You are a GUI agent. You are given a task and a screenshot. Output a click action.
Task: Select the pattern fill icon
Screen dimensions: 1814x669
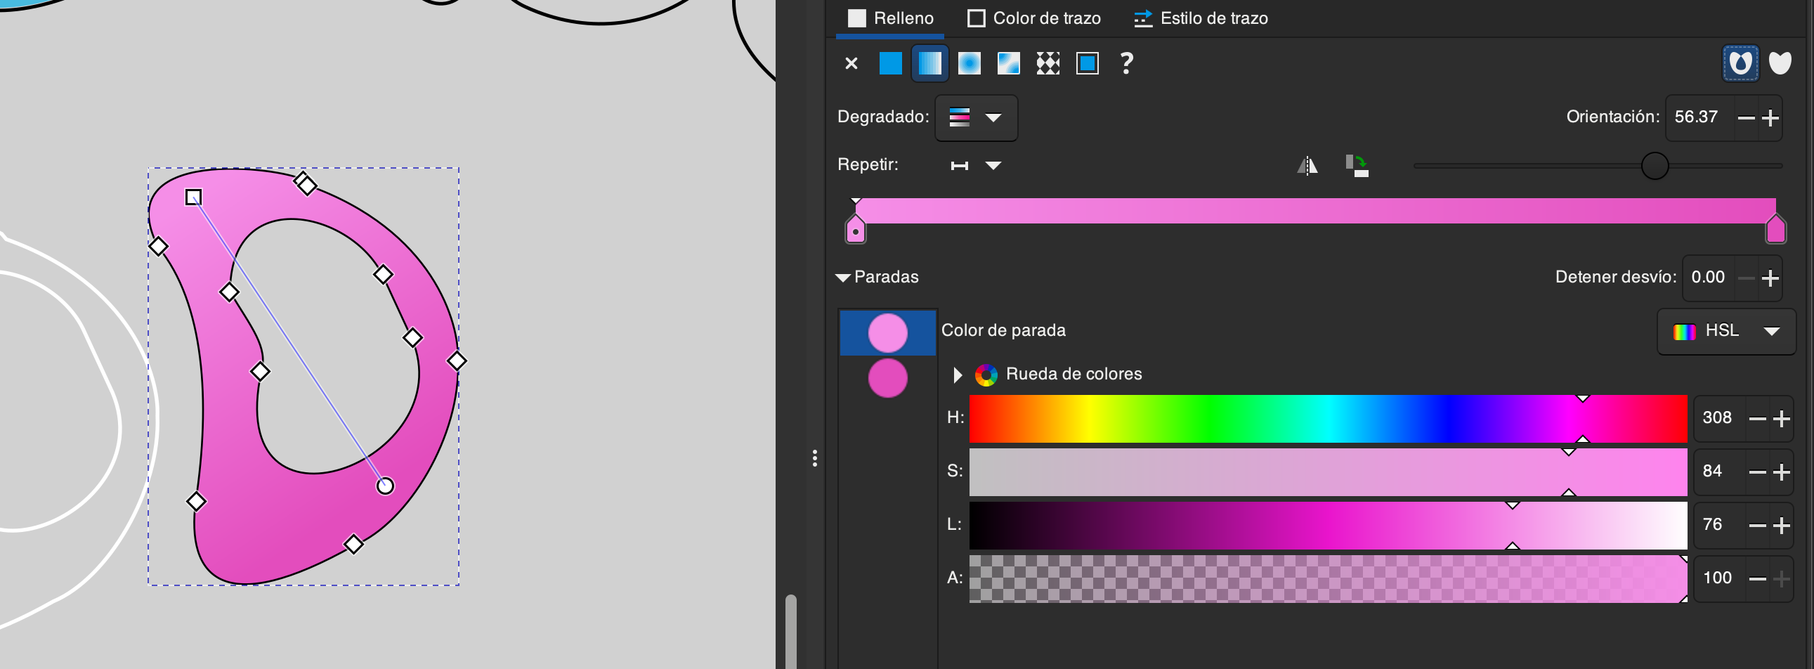1048,63
